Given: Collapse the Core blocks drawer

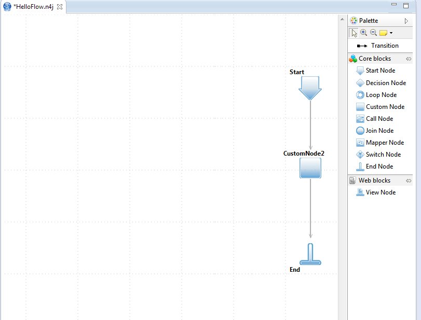Looking at the screenshot, I should [409, 59].
